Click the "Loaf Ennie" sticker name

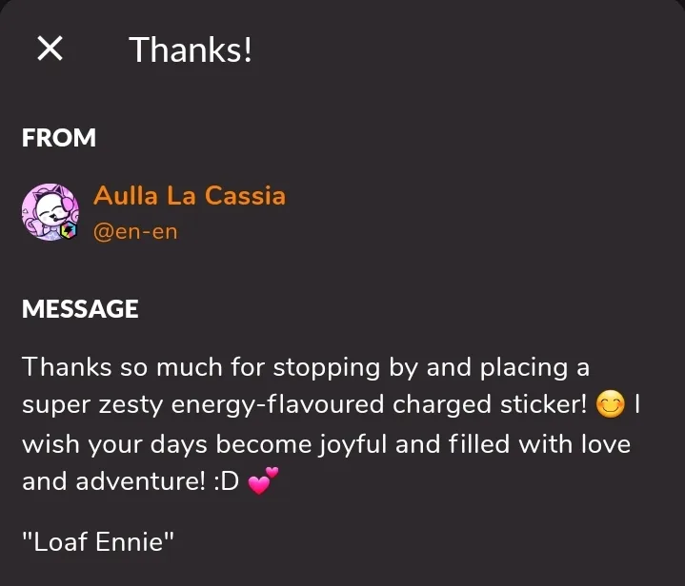tap(98, 541)
